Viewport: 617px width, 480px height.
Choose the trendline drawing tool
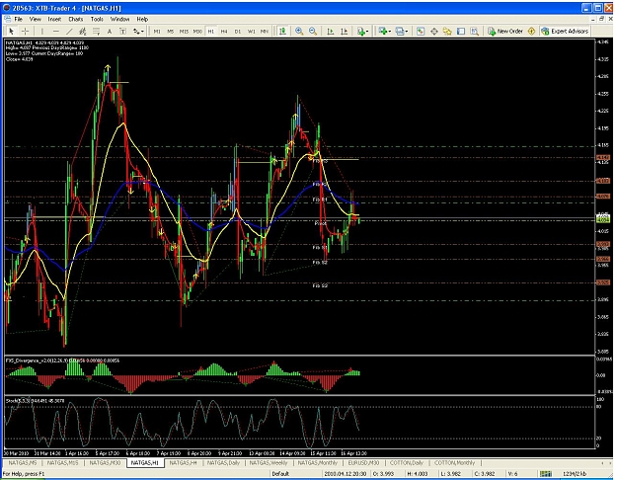tap(69, 31)
